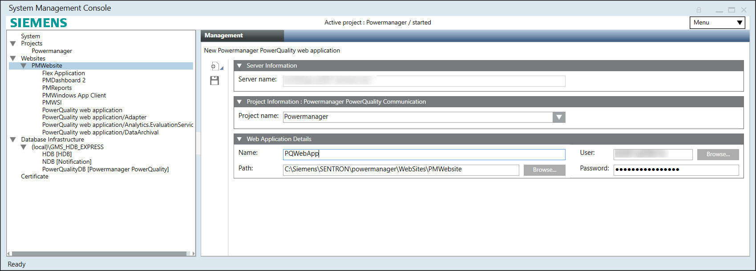Select PowerQualityDB database in tree
This screenshot has width=756, height=271.
click(x=105, y=170)
